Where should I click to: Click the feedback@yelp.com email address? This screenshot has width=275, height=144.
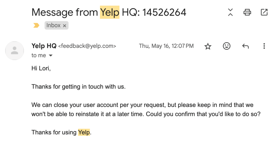pyautogui.click(x=87, y=46)
